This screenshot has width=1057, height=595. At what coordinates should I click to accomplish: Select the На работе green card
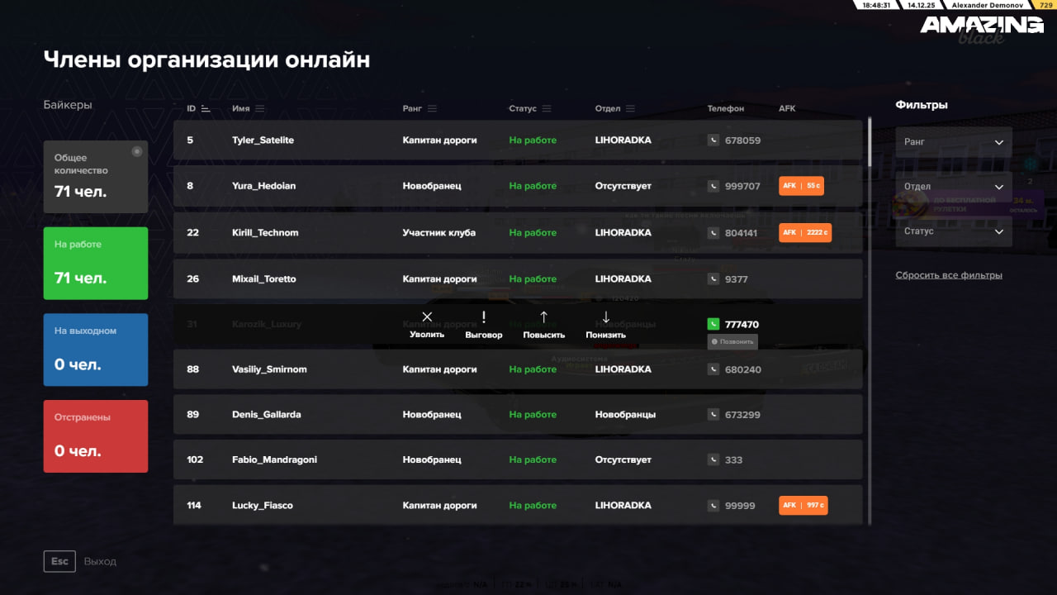point(96,264)
